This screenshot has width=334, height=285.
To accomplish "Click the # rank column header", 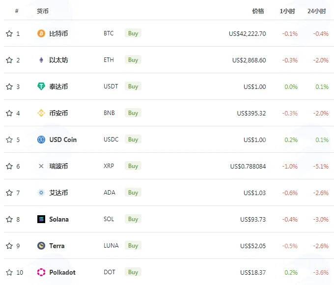I will [17, 11].
